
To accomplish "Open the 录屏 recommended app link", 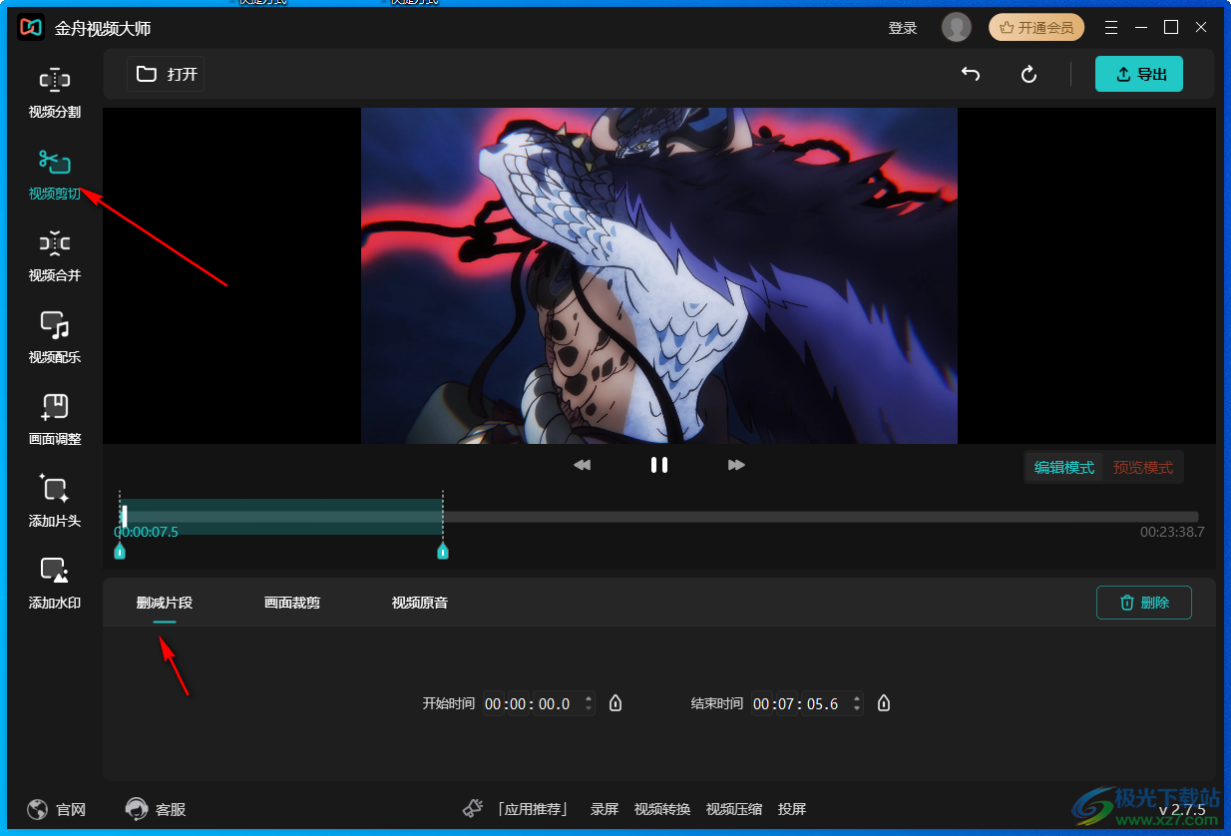I will (605, 809).
